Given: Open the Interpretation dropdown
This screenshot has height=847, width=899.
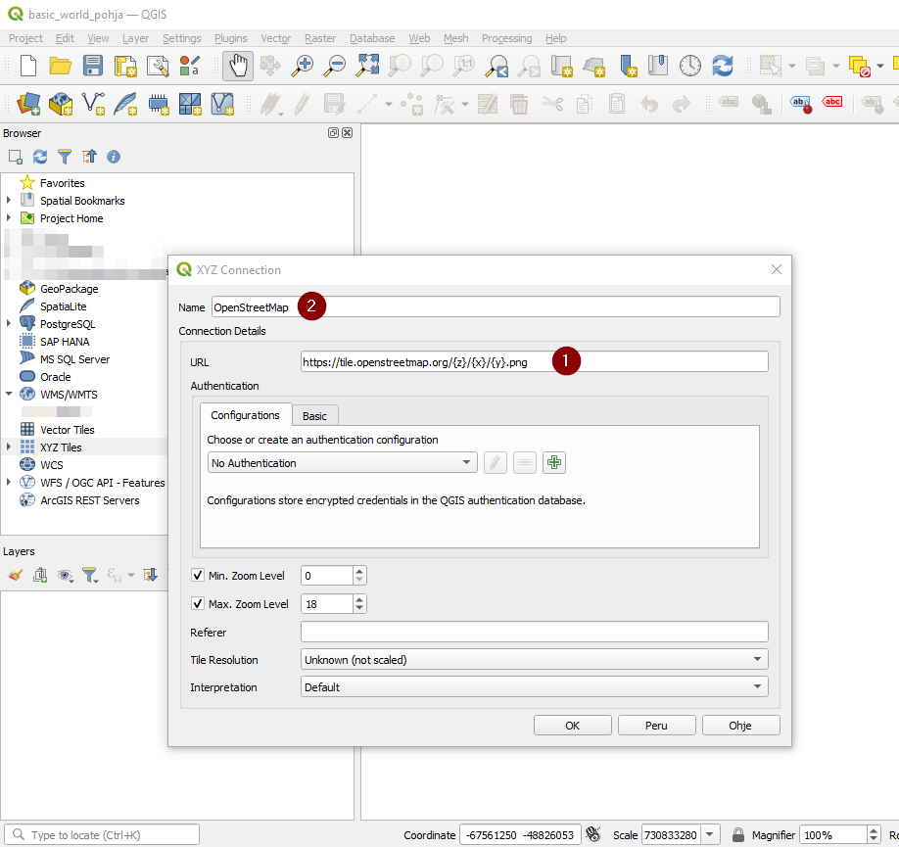Looking at the screenshot, I should coord(534,687).
